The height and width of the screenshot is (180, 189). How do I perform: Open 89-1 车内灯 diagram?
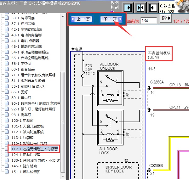21,98
